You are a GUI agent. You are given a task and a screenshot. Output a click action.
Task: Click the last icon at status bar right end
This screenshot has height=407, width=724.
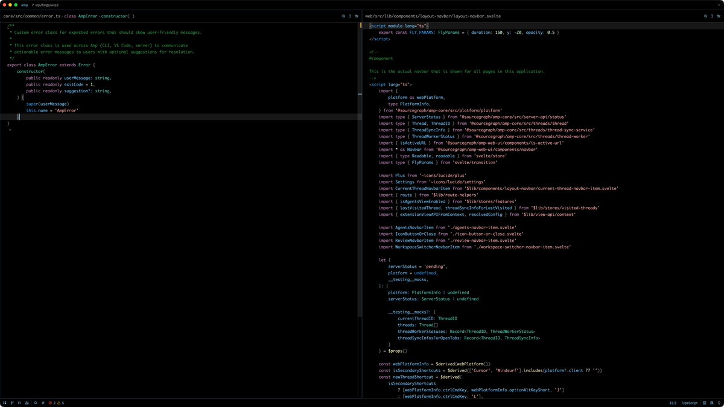point(719,403)
